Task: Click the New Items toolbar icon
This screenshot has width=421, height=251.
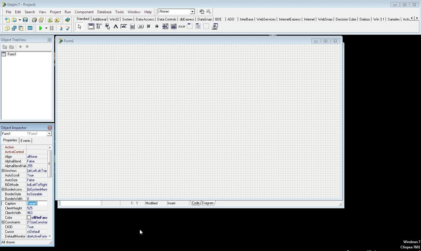Action: click(x=7, y=20)
